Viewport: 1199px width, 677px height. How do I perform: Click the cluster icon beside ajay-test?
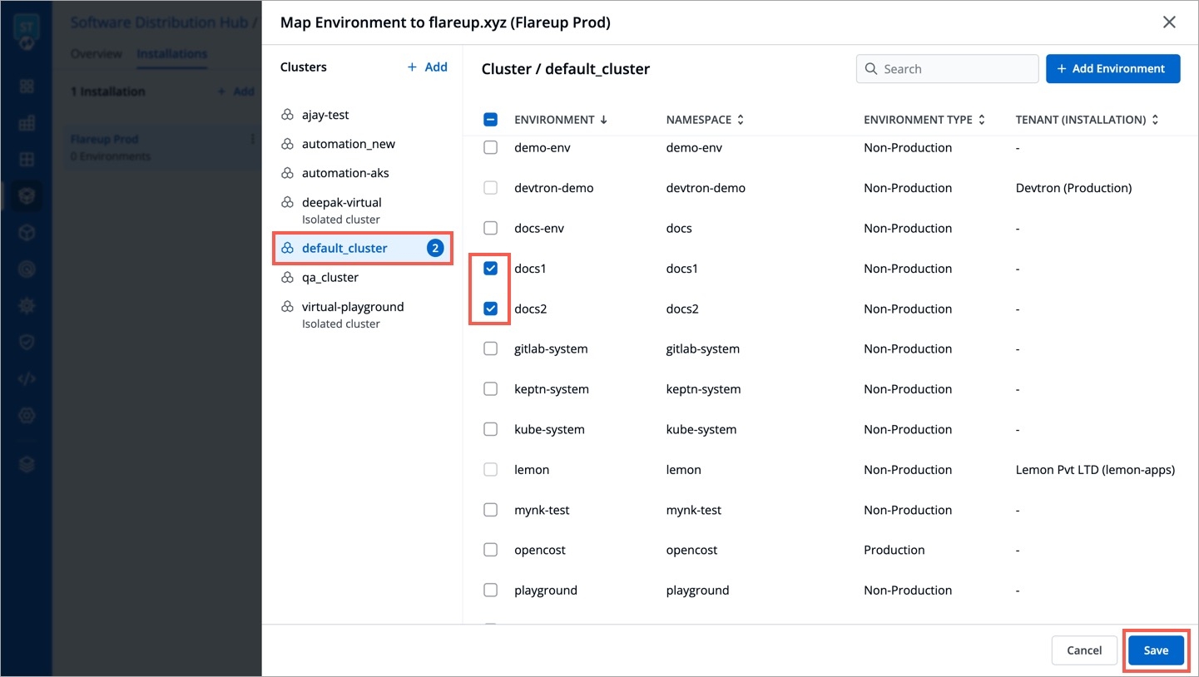click(287, 115)
